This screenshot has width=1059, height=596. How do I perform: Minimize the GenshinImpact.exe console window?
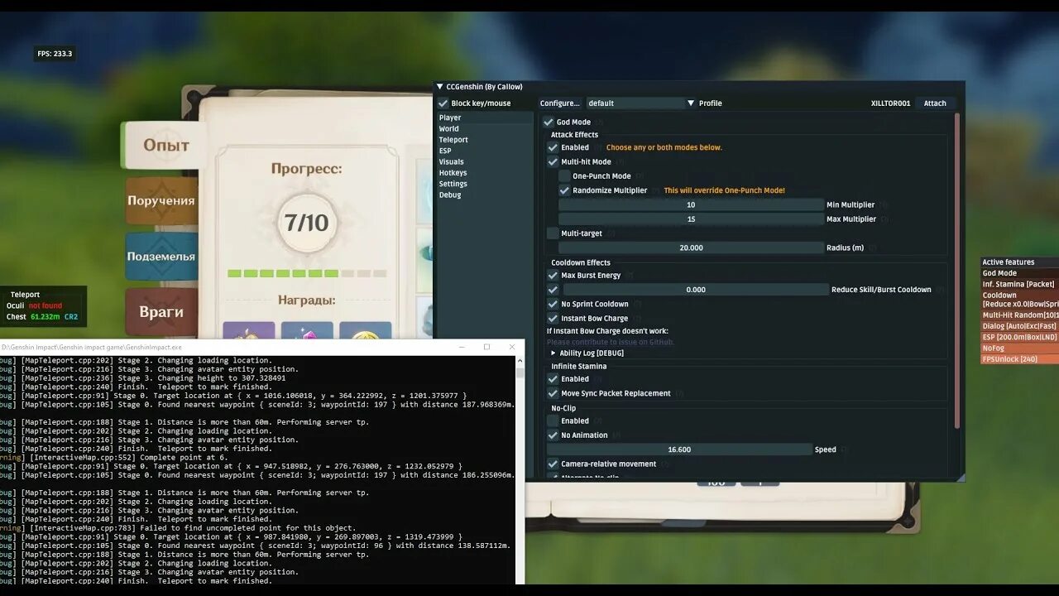[462, 347]
